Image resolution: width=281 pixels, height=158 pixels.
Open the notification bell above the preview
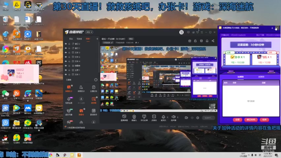coord(207,41)
